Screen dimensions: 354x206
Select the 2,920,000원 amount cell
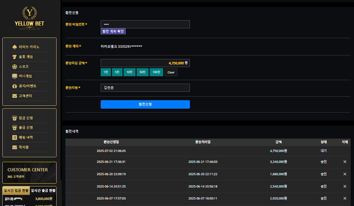(x=278, y=198)
